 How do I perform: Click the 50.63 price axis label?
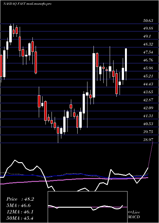pyautogui.click(x=148, y=21)
